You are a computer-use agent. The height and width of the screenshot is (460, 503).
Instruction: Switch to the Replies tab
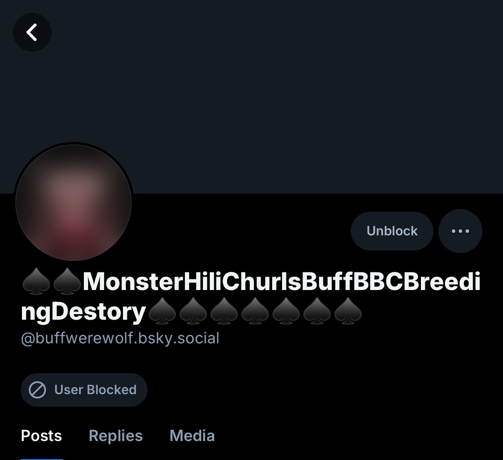click(116, 435)
